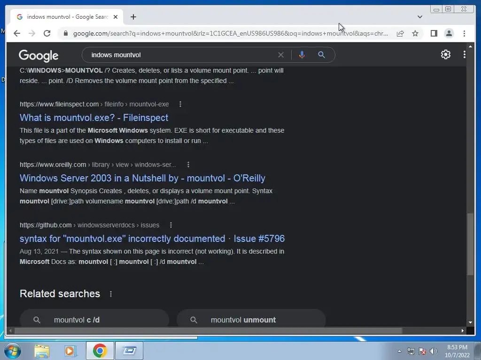
Task: Select the indows mountvol tab
Action: coord(67,17)
